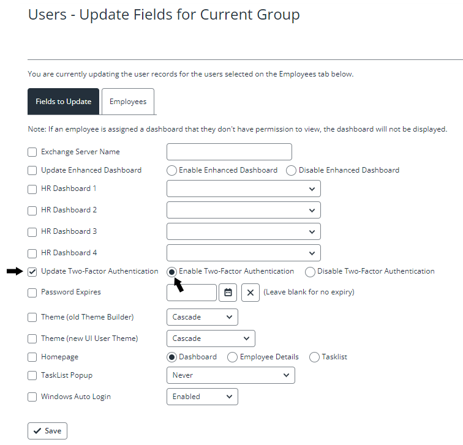Open the Windows Auto Login Enabled dropdown

click(202, 397)
